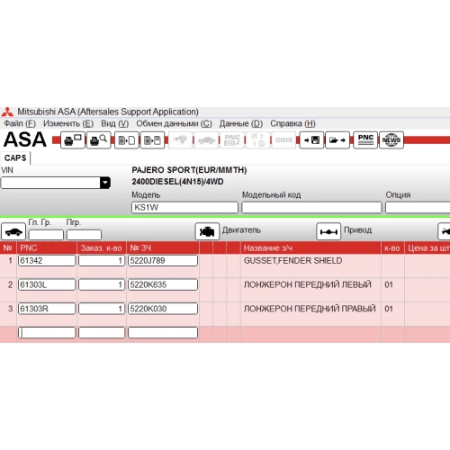Click order quantity field in row 61303L
450x450 pixels.
point(102,284)
